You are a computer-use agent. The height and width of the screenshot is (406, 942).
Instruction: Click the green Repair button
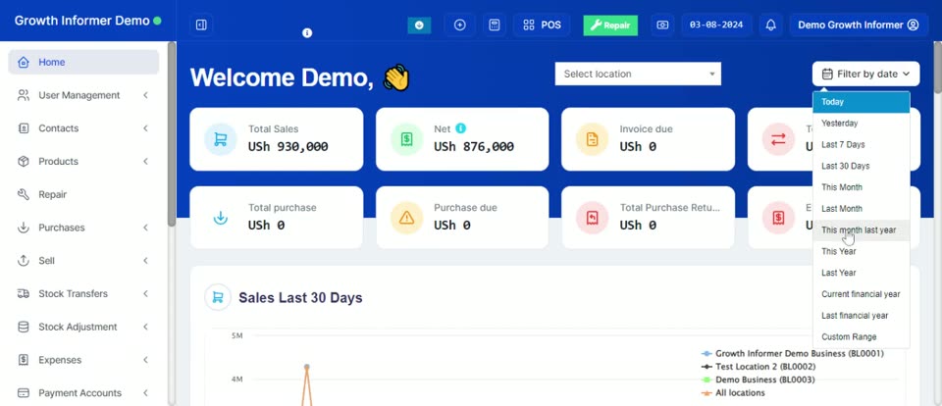(x=610, y=25)
